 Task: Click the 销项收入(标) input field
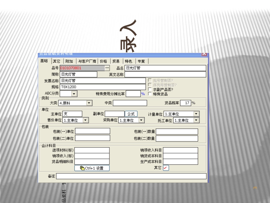tap(92, 156)
